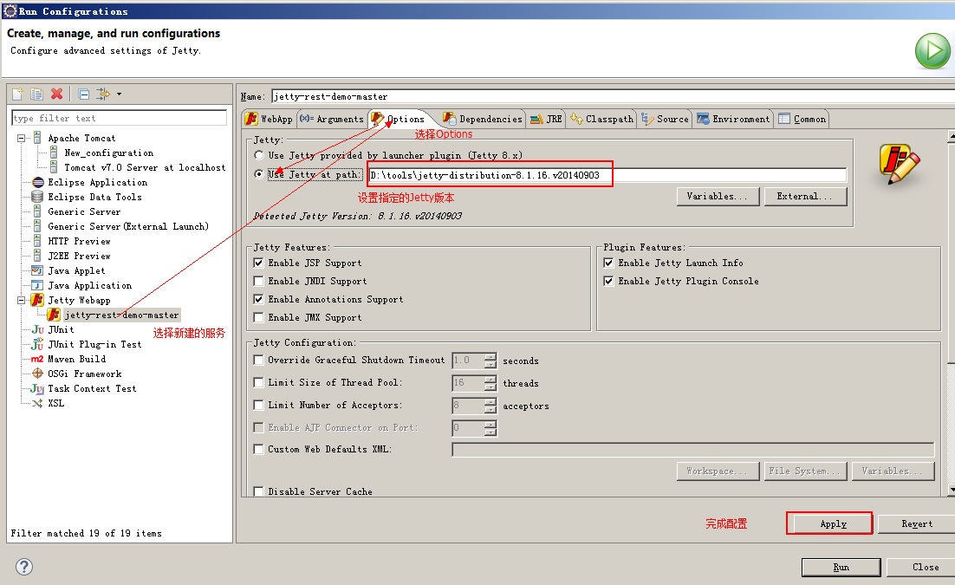Toggle Enable JSP Support checkbox

tap(258, 263)
